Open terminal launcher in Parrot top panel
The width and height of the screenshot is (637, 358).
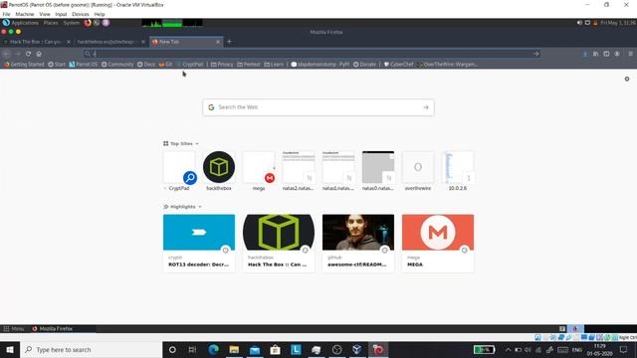pyautogui.click(x=97, y=23)
